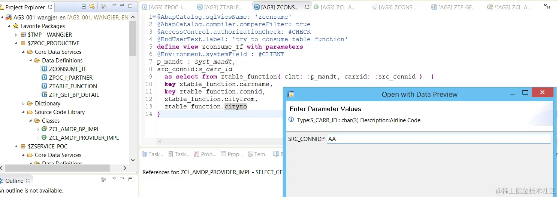This screenshot has height=197, width=558.
Task: Click the Project Explorer vertical scrollbar down arrow
Action: pos(133,160)
